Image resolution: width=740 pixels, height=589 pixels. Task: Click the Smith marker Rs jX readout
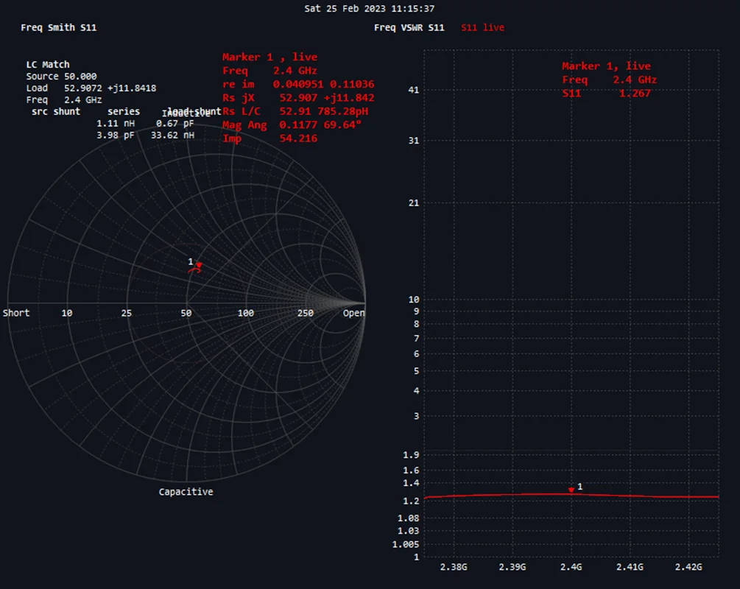pyautogui.click(x=298, y=98)
